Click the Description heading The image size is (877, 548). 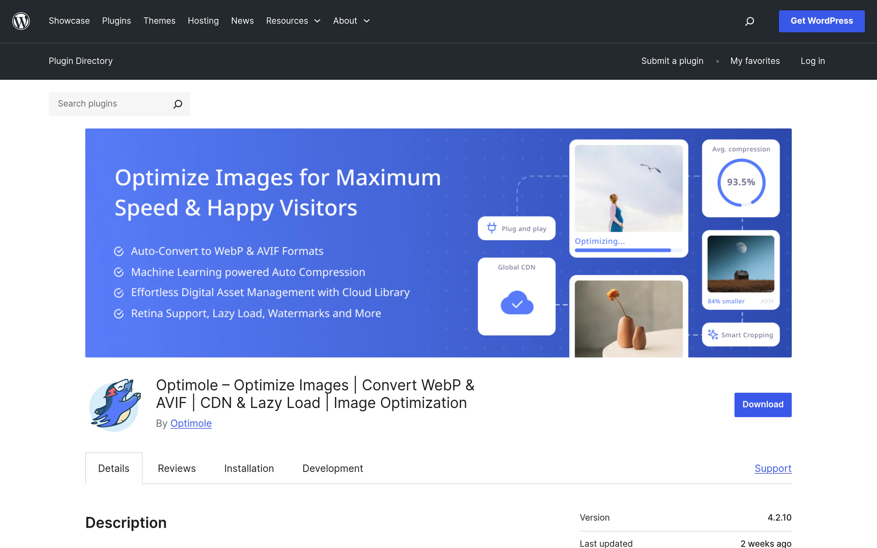pyautogui.click(x=126, y=523)
